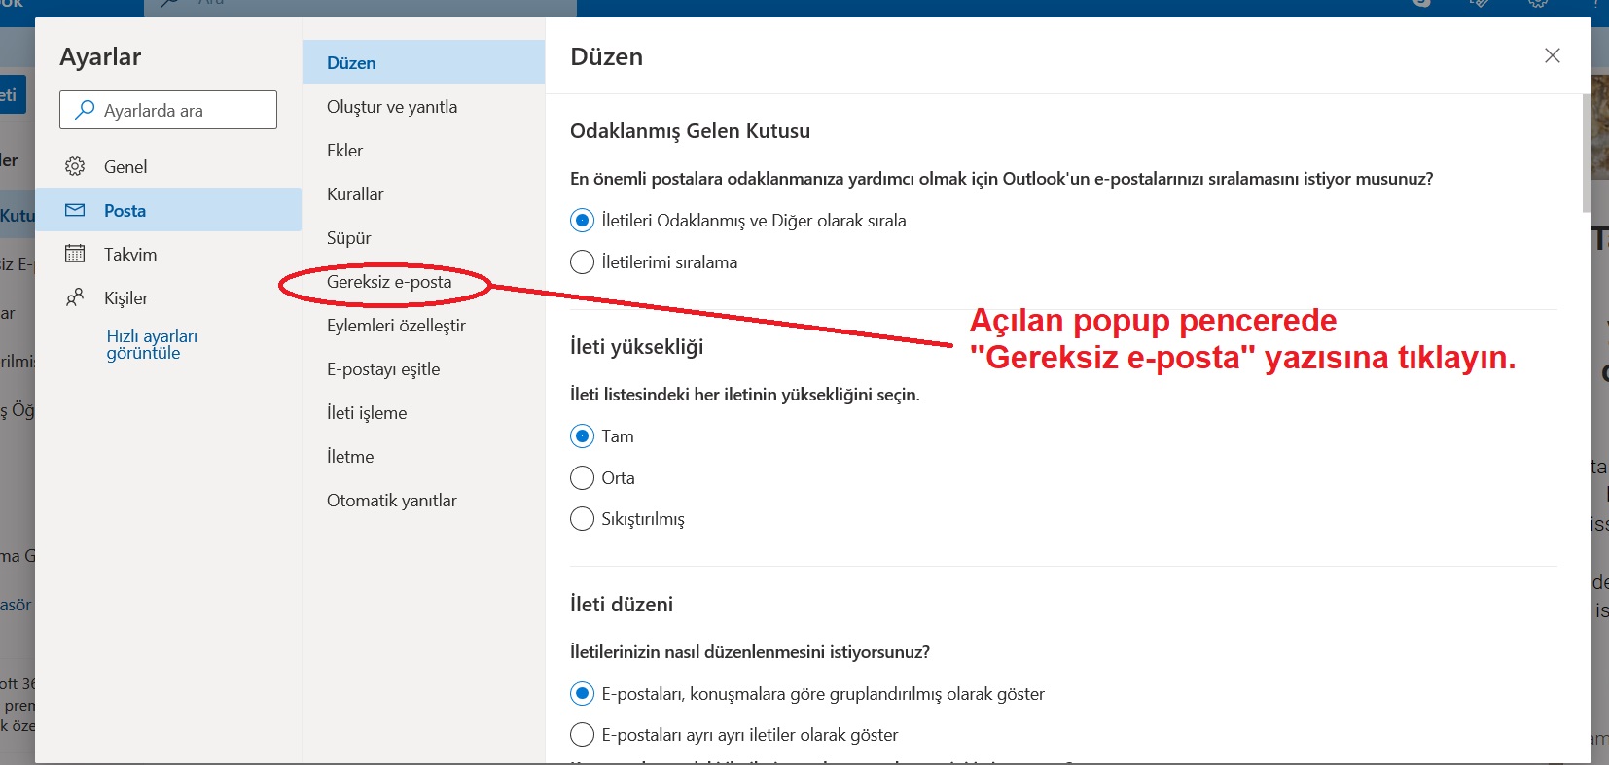Open 'Gereksiz e-posta' settings
This screenshot has width=1609, height=765.
(389, 282)
